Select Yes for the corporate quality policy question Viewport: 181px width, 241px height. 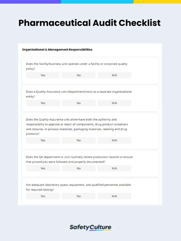point(43,75)
